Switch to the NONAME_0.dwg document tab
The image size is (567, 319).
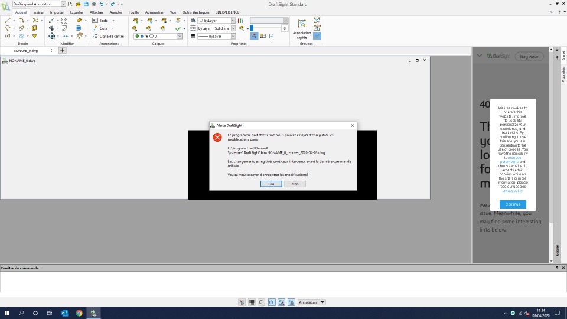click(x=26, y=51)
